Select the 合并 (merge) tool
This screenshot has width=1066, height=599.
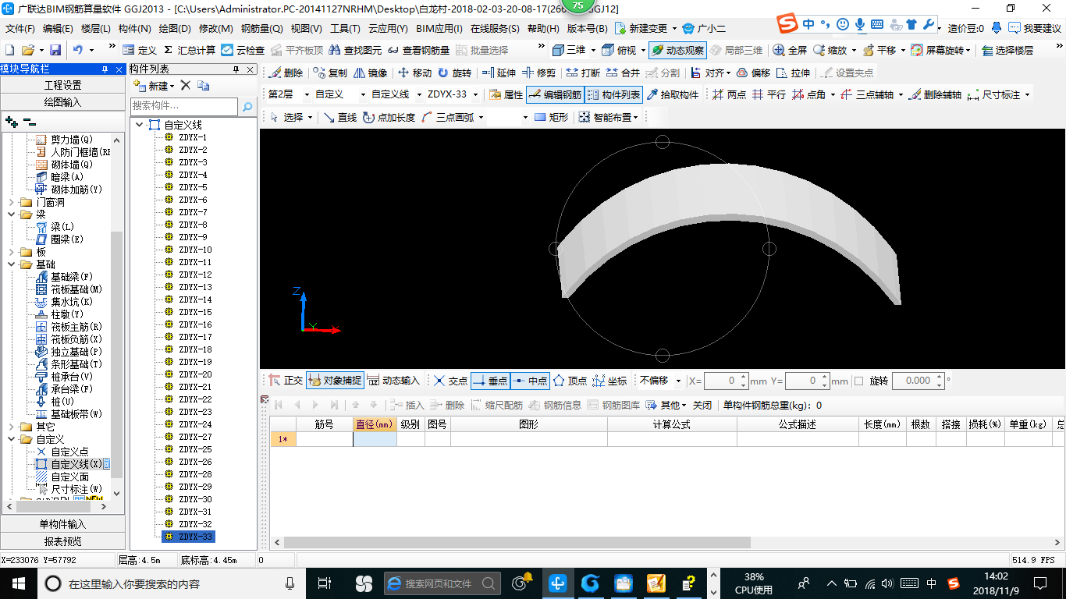pos(623,73)
